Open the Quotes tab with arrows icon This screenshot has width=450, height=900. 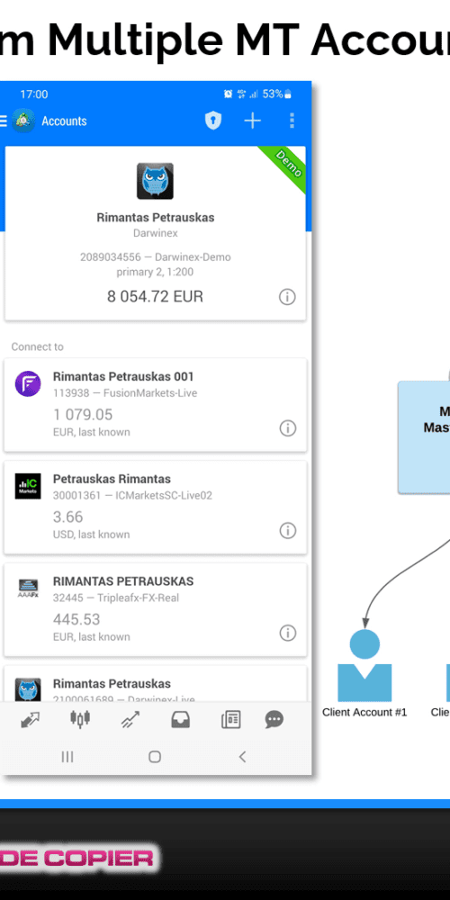[x=30, y=720]
